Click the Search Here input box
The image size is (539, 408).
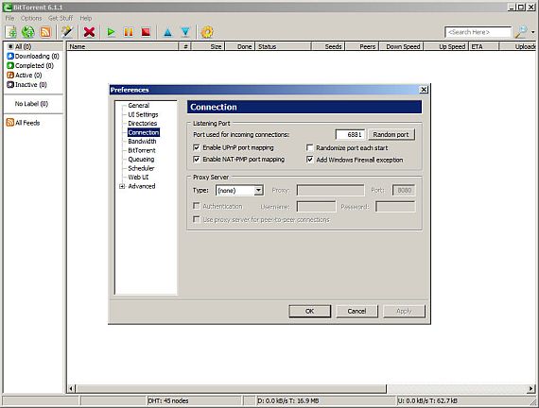[x=478, y=32]
